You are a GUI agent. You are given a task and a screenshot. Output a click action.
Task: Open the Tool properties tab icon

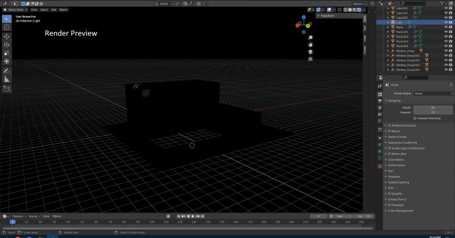(380, 86)
